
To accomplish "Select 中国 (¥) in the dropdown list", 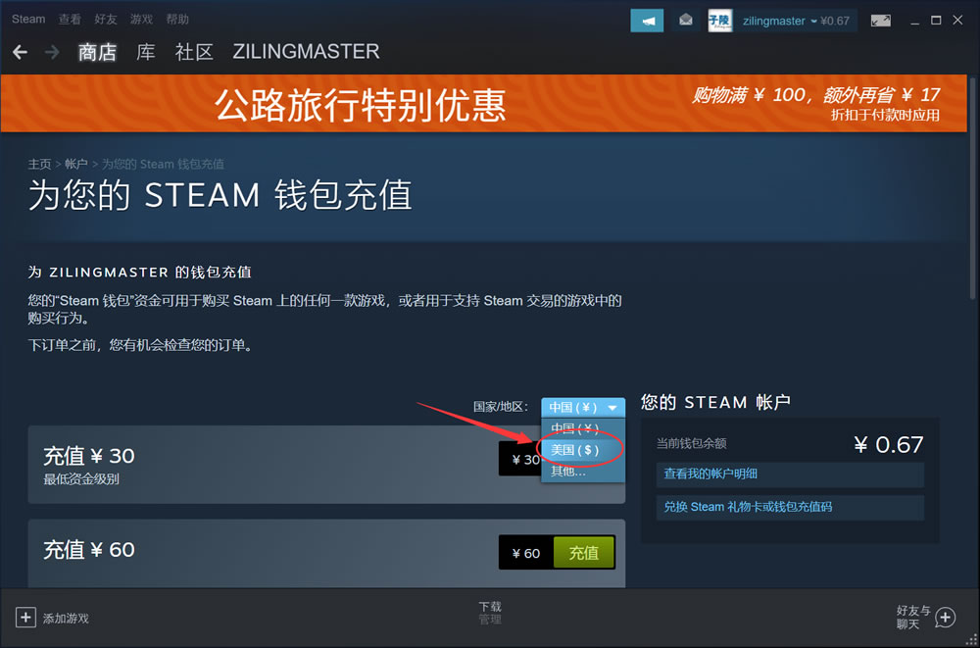I will click(x=583, y=428).
